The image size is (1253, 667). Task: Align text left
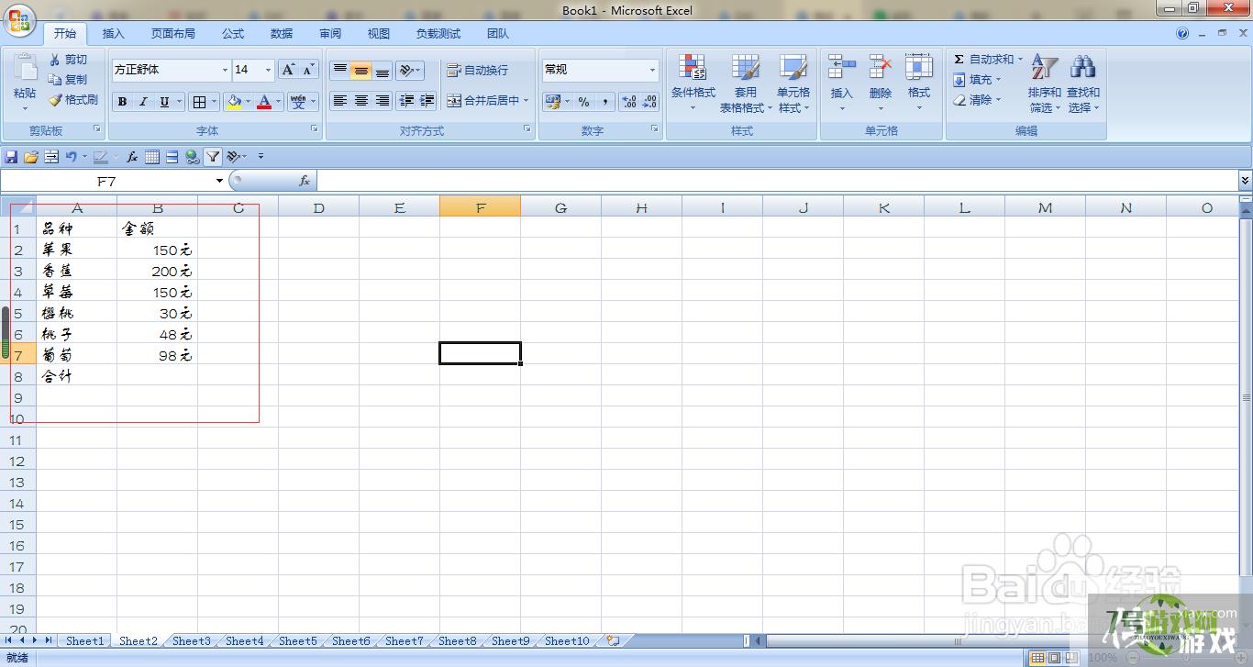(339, 101)
